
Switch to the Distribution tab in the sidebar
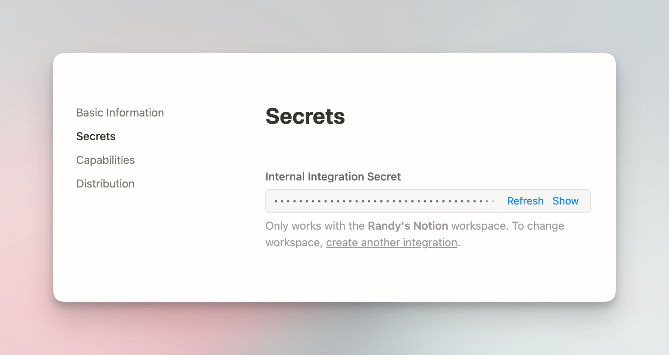(x=105, y=184)
